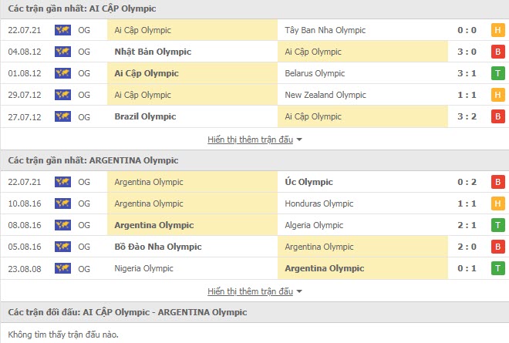
Task: Click the 0 : 2 score of the Úc match
Action: tap(467, 183)
